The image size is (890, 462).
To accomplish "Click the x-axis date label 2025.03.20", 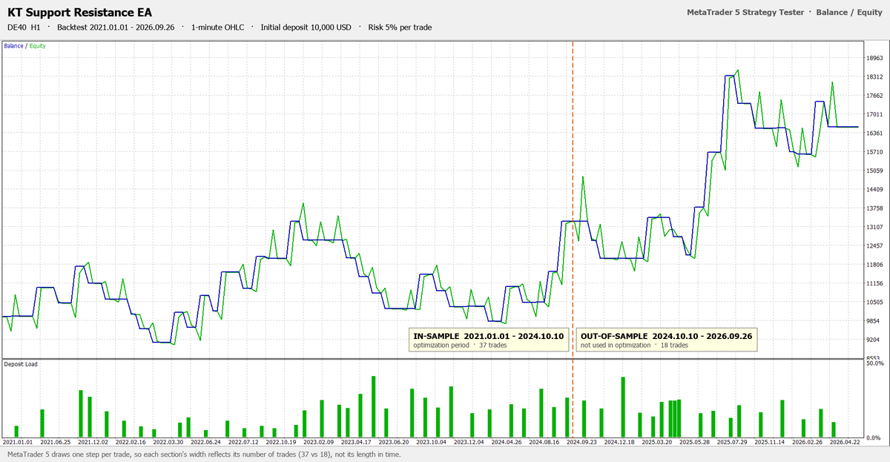I will (x=656, y=442).
